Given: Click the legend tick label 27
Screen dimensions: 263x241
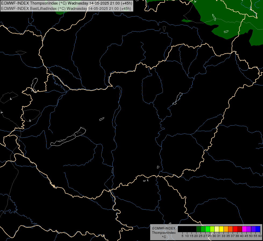Looking at the screenshot, I should click(205, 236).
